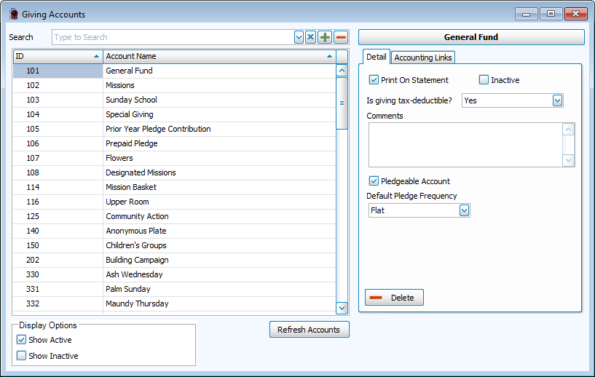Clear search with the blue X icon
The image size is (595, 377).
click(x=310, y=37)
